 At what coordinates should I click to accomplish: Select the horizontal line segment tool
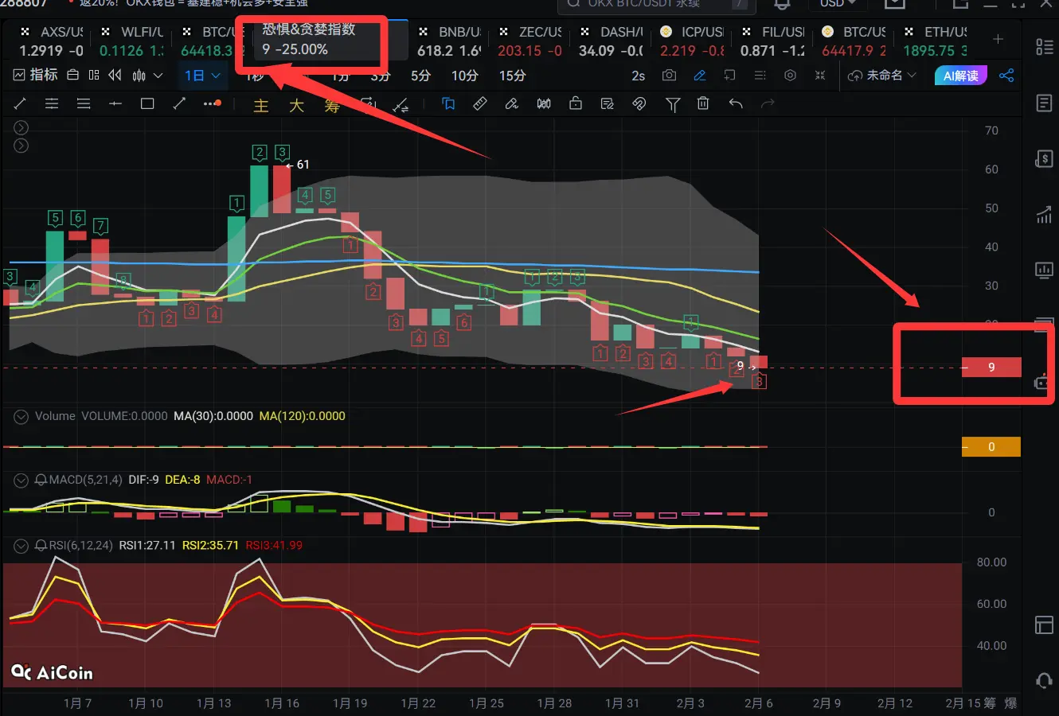click(115, 103)
